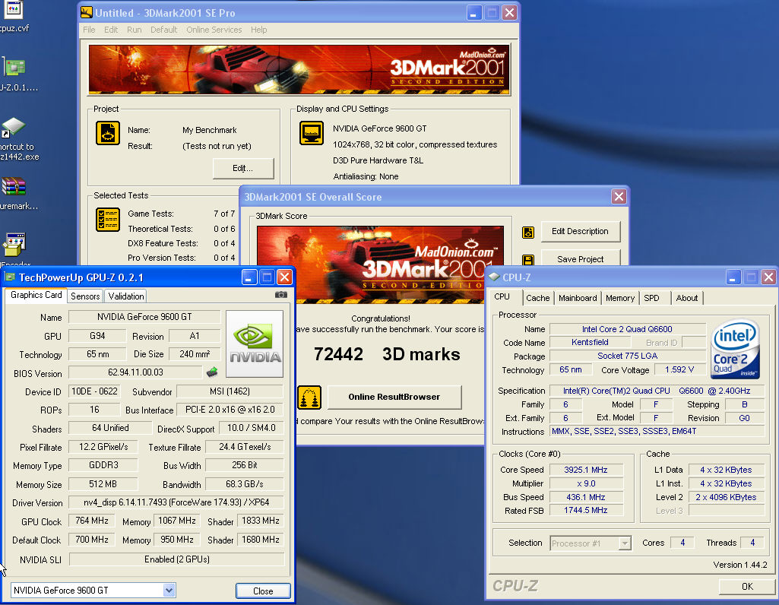779x605 pixels.
Task: Switch to the Sensors tab in GPU-Z
Action: 85,296
